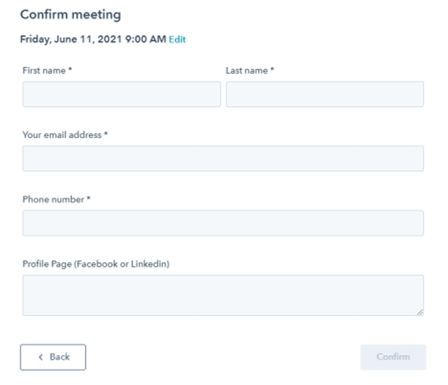448x385 pixels.
Task: Click the left chevron icon in the Back button
Action: tap(41, 357)
